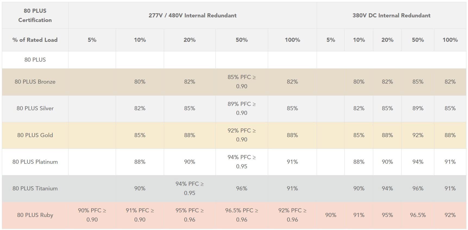Click the Ruby "96.5% PFC ≥ 0.96" cell
This screenshot has width=468, height=230.
[x=241, y=215]
